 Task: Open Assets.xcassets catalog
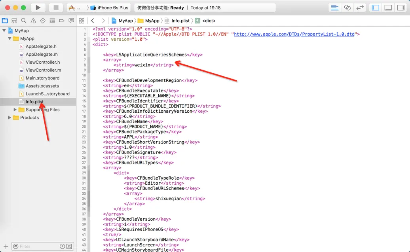coord(42,86)
